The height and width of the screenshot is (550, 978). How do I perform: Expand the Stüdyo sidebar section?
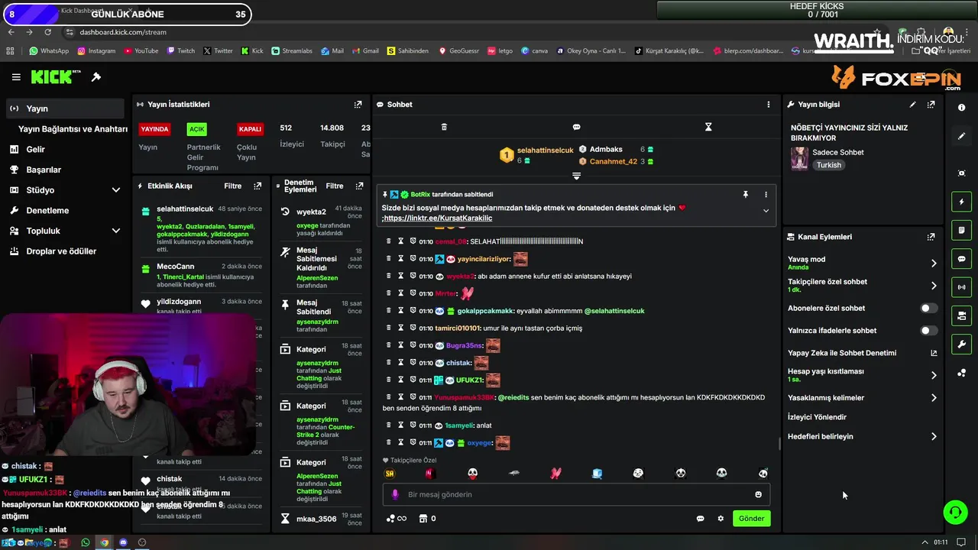click(116, 190)
